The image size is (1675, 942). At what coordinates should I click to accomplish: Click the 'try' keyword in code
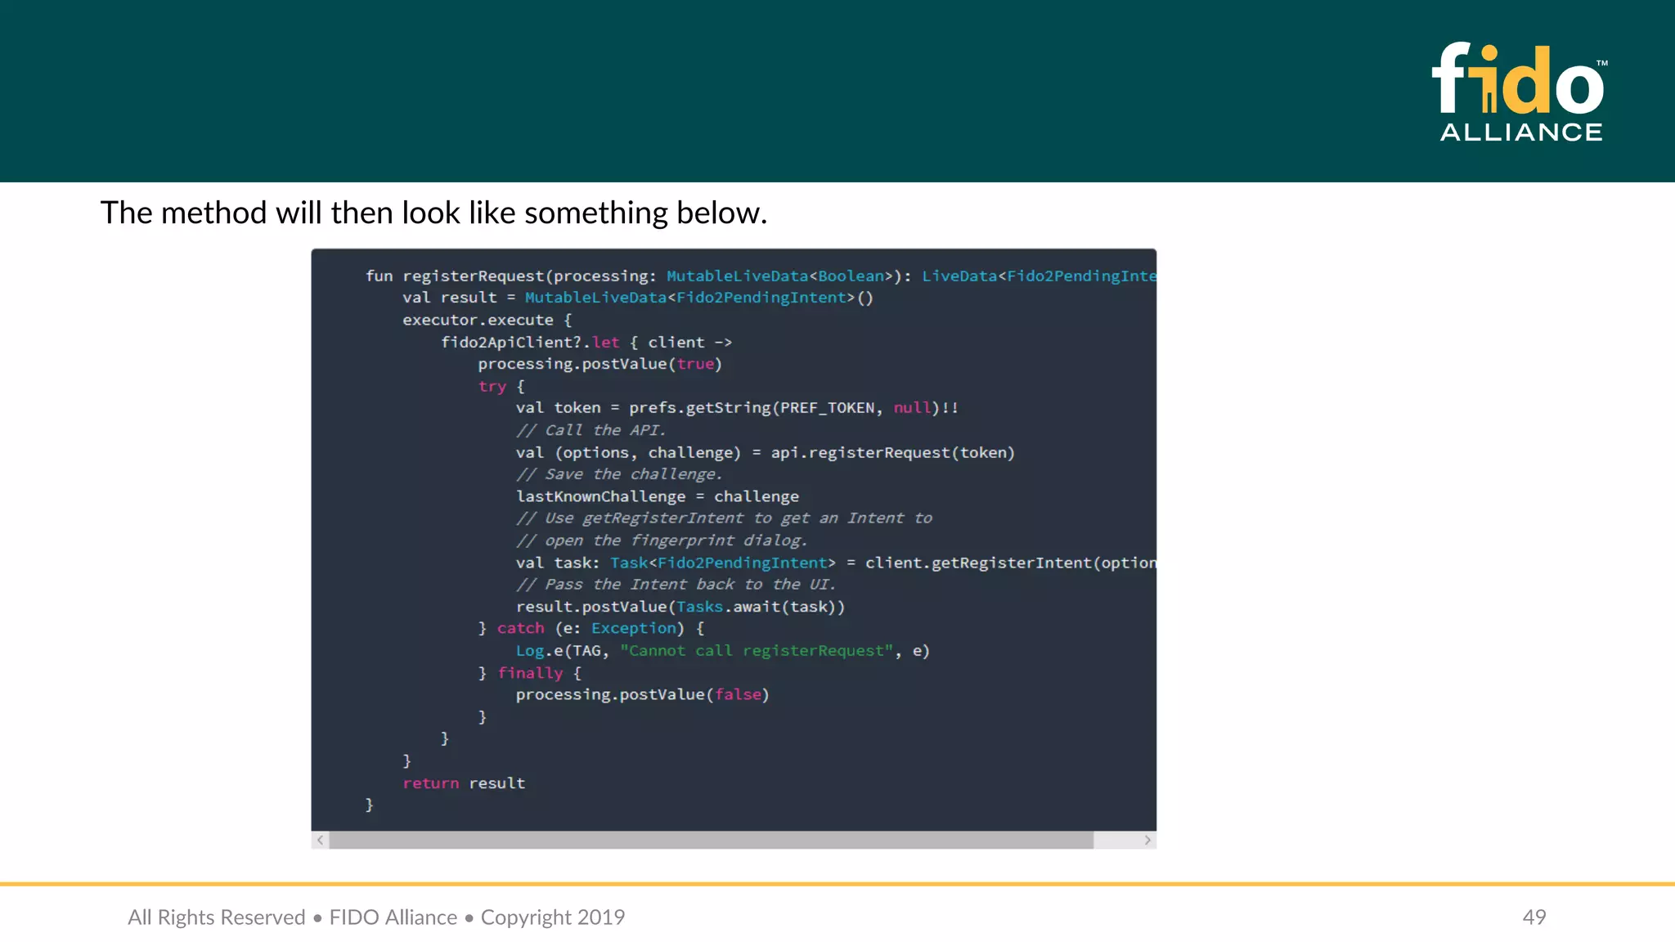pos(492,386)
